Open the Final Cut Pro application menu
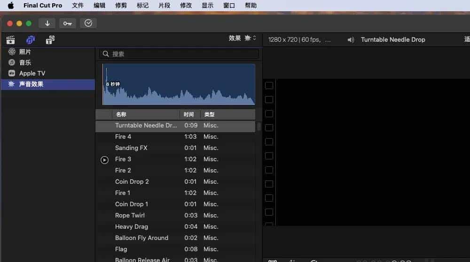Viewport: 470px width, 262px height. point(43,5)
